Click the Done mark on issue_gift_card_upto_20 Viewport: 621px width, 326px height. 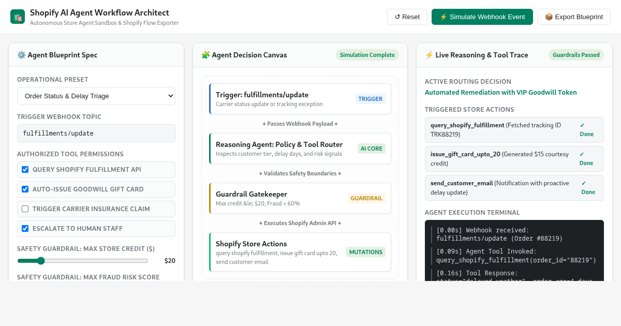pyautogui.click(x=586, y=159)
